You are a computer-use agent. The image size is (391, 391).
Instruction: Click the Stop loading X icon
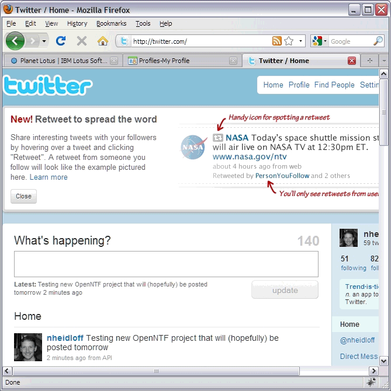tap(82, 41)
